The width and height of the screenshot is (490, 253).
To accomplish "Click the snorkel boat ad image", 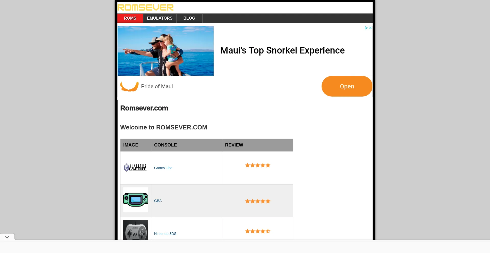I will (x=166, y=51).
